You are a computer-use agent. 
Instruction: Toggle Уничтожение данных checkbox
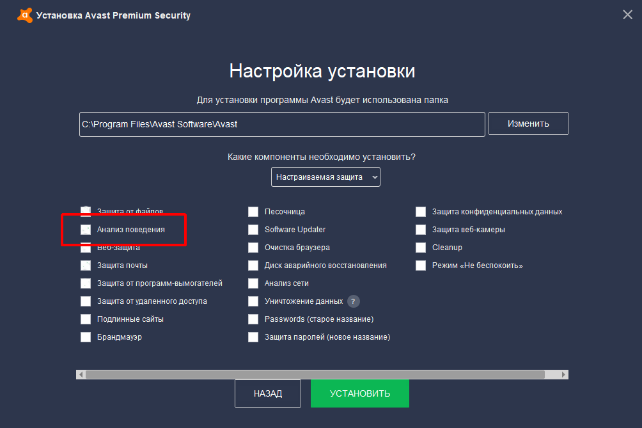(253, 301)
